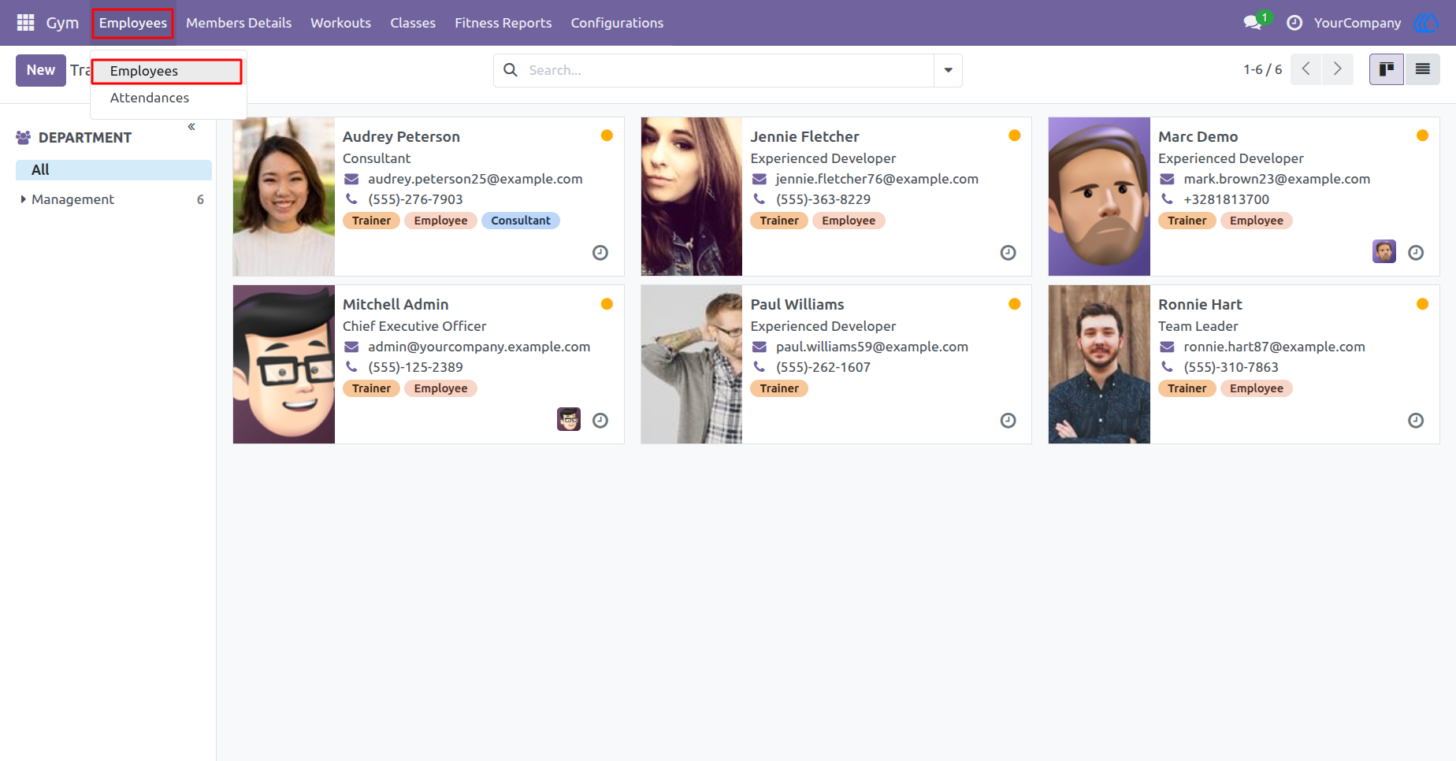Screen dimensions: 1456x761
Task: Go to next page of records
Action: click(1338, 69)
